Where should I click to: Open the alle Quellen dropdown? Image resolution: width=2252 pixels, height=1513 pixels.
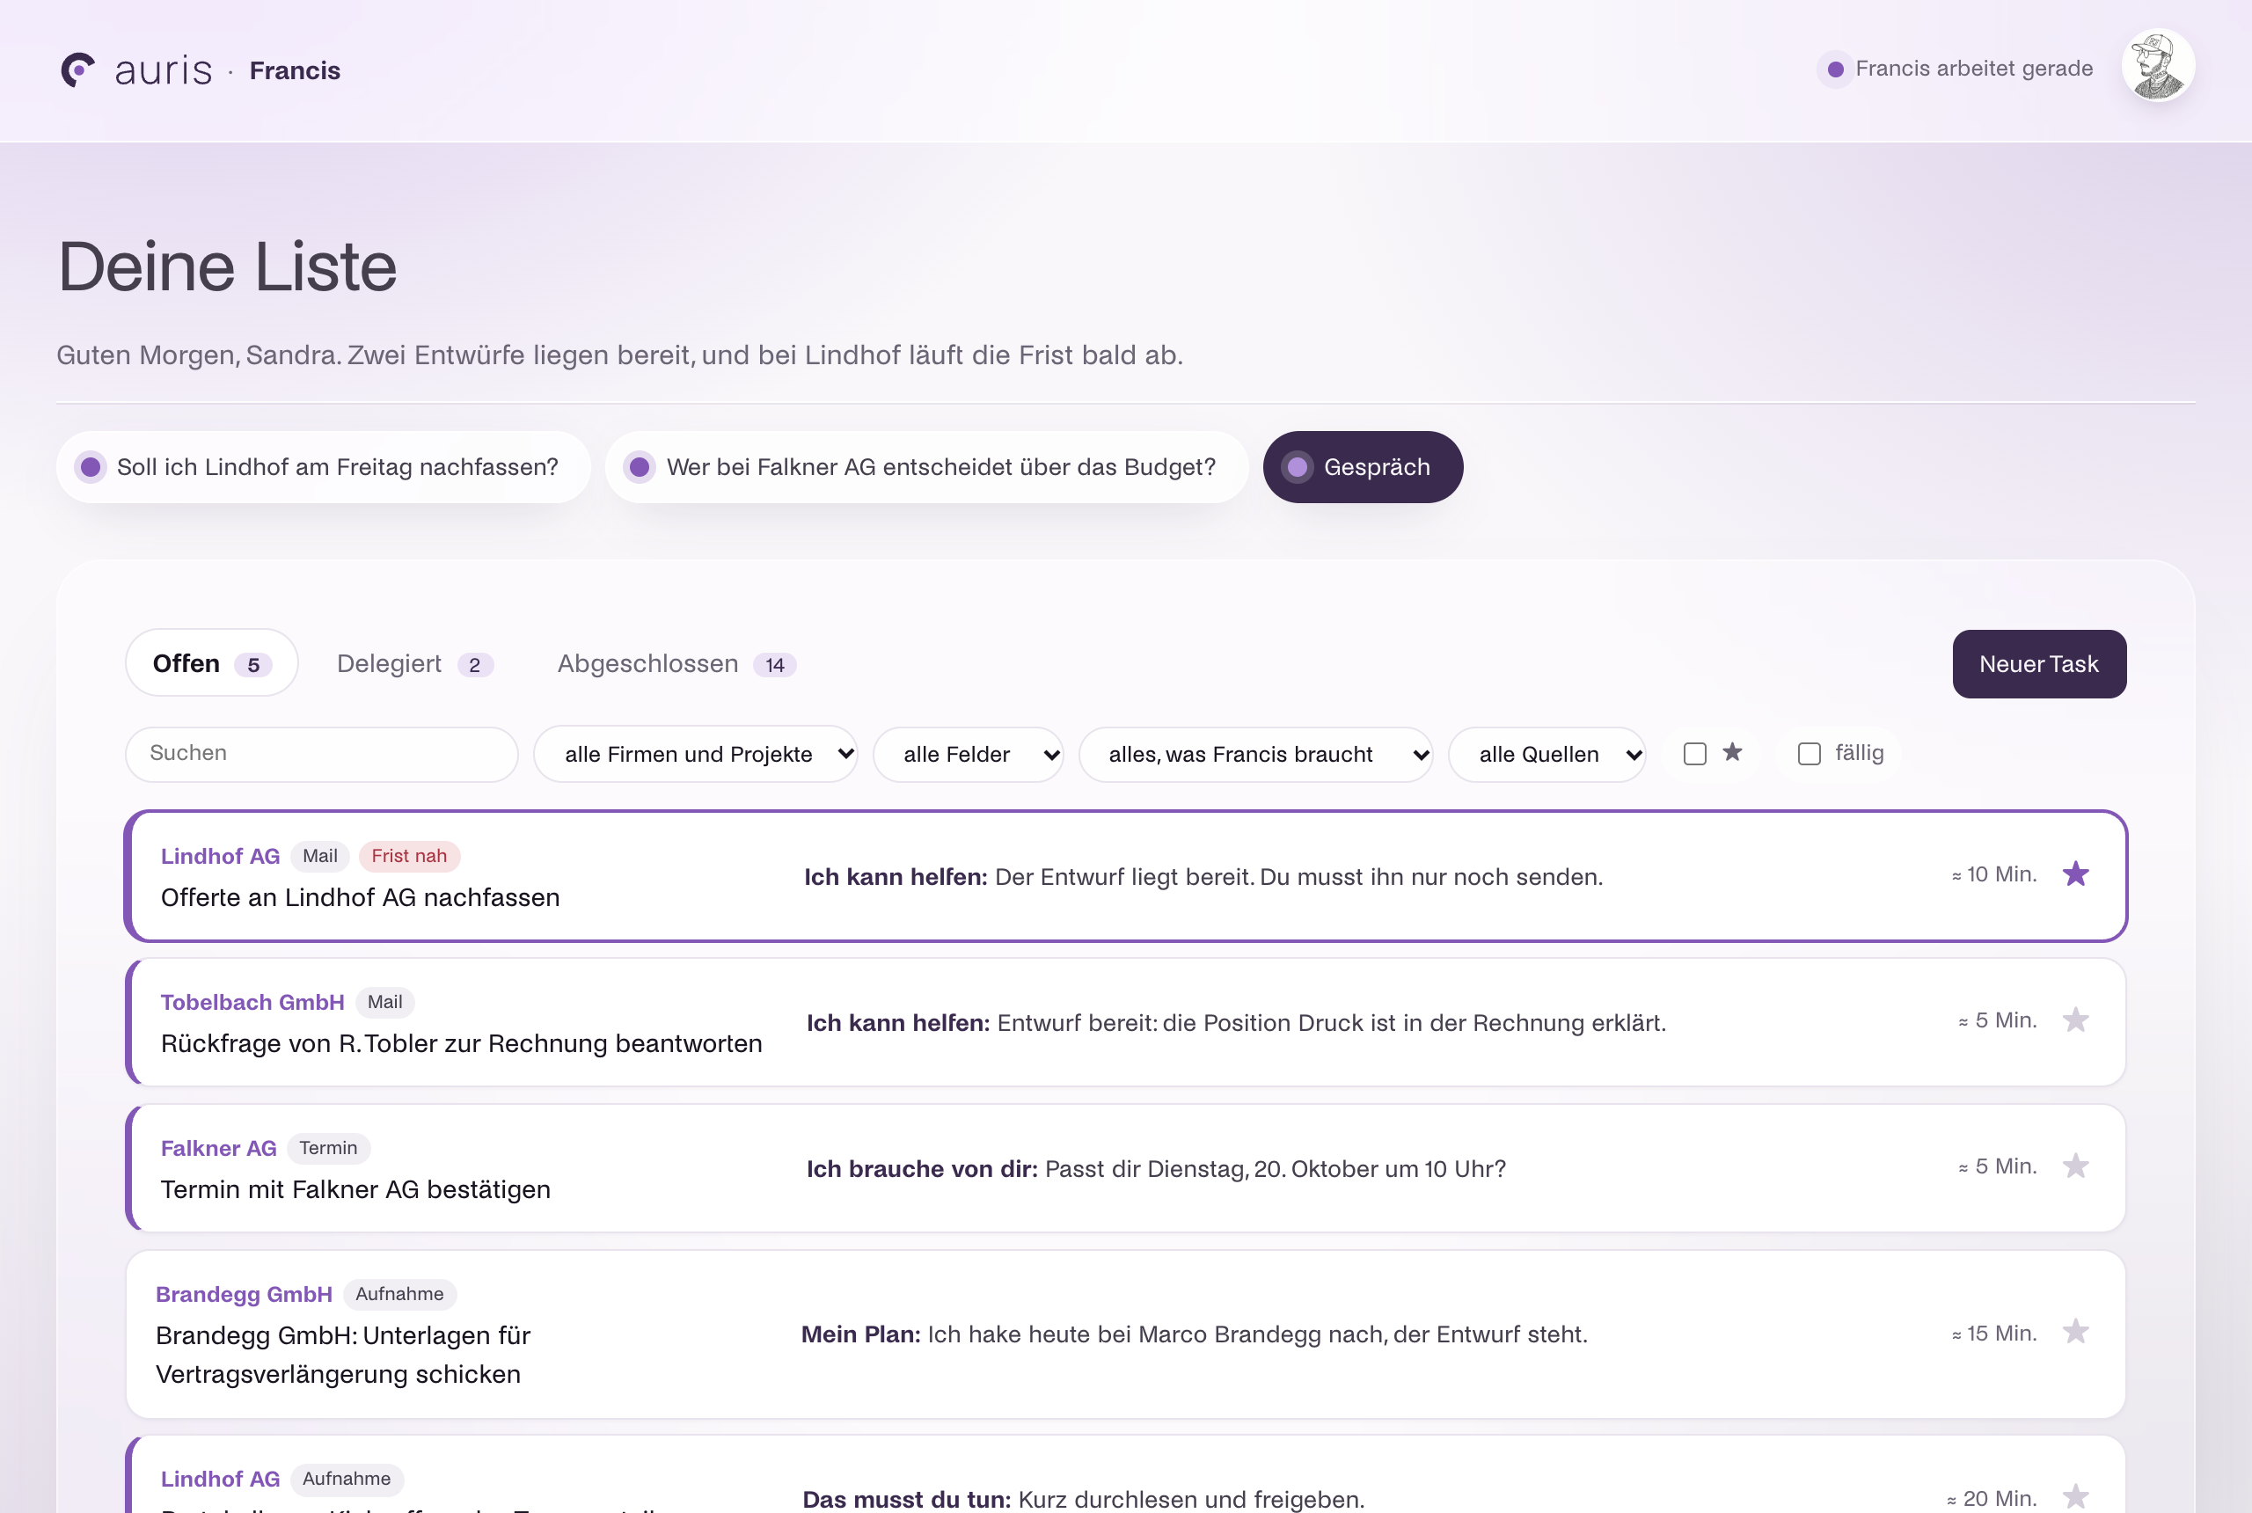pyautogui.click(x=1547, y=754)
